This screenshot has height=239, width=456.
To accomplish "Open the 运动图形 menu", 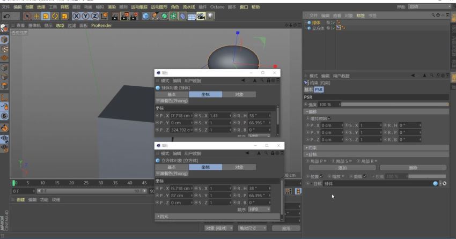I will pyautogui.click(x=159, y=7).
